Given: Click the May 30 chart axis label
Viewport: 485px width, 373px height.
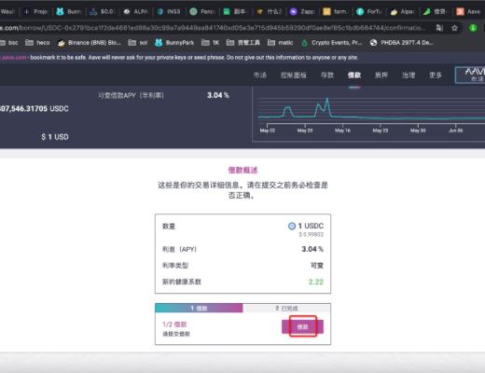Looking at the screenshot, I should (418, 131).
